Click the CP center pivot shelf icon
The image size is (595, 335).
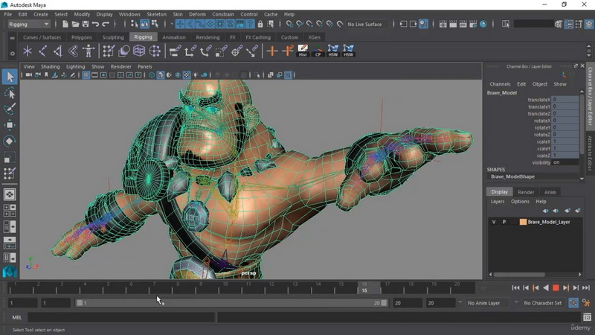pyautogui.click(x=318, y=51)
